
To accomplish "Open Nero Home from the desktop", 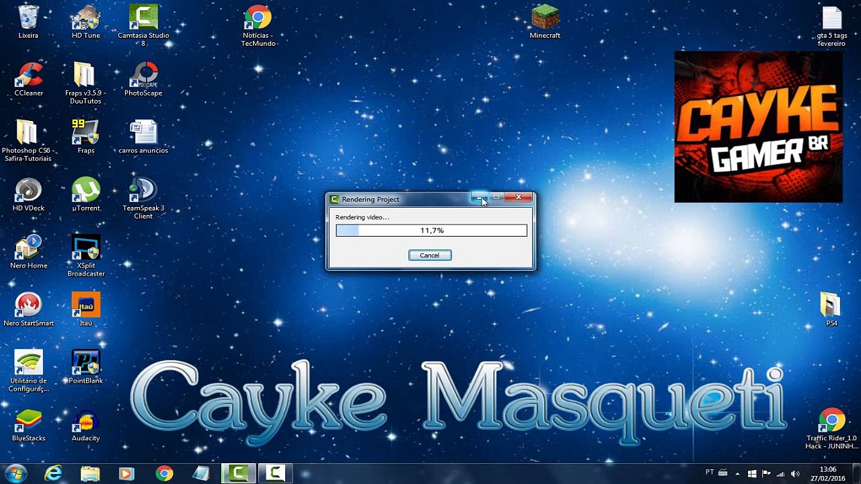I will click(28, 252).
